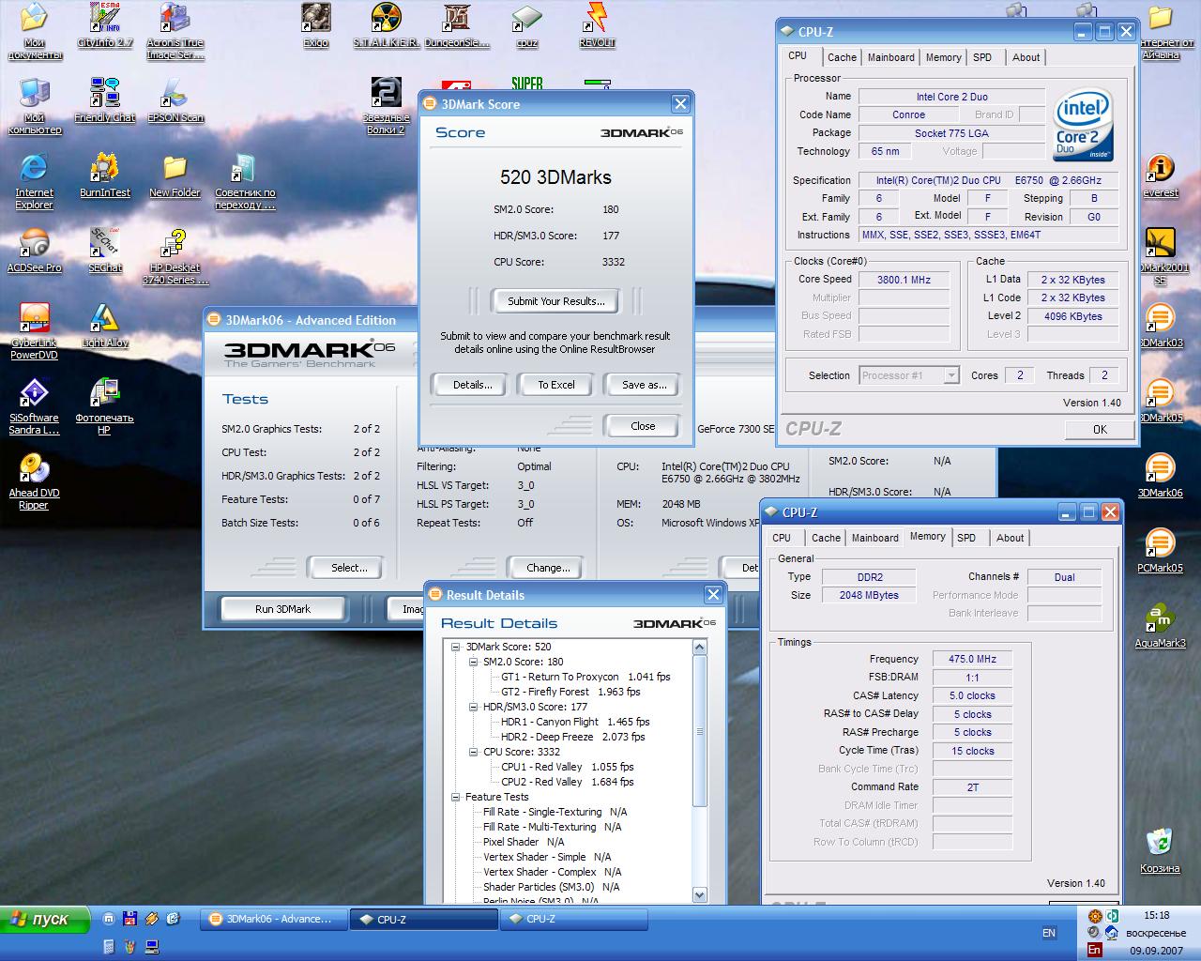Launch SiSoftware Sandra shortcut
Screen dimensions: 1201x961
(35, 406)
